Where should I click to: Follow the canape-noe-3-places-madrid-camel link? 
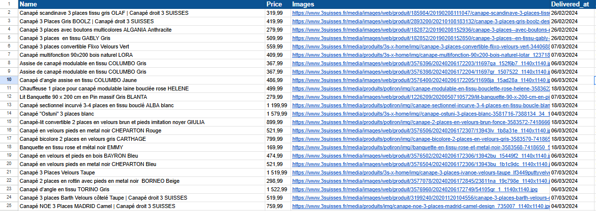coord(420,206)
